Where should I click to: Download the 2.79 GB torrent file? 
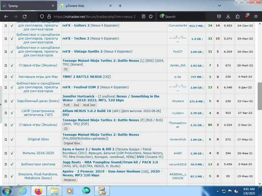coord(197,113)
